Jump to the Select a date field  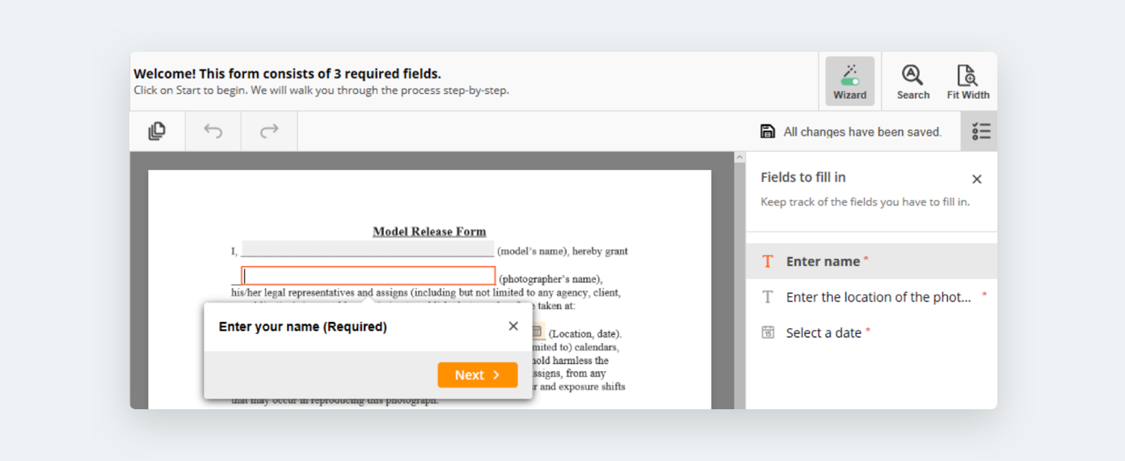coord(823,332)
